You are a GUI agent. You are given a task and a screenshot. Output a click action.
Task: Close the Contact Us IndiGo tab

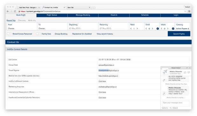(64, 8)
